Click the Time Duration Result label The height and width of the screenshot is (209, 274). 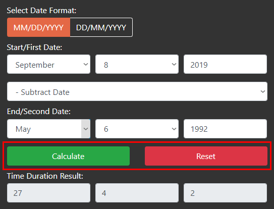(45, 176)
